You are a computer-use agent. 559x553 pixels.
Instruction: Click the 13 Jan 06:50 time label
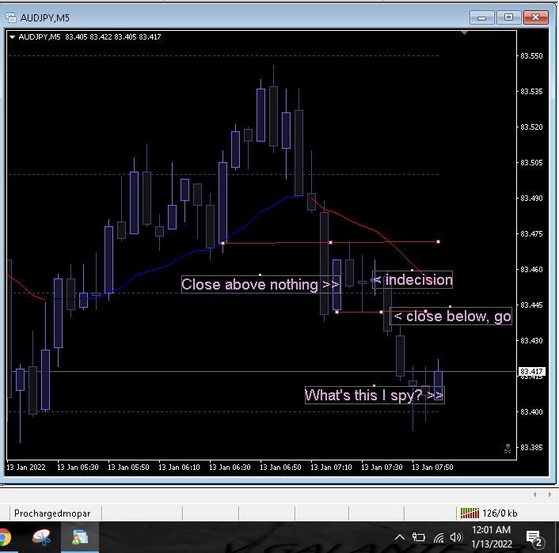(280, 467)
